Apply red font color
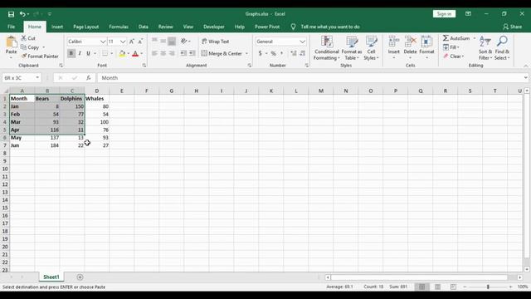 click(135, 53)
